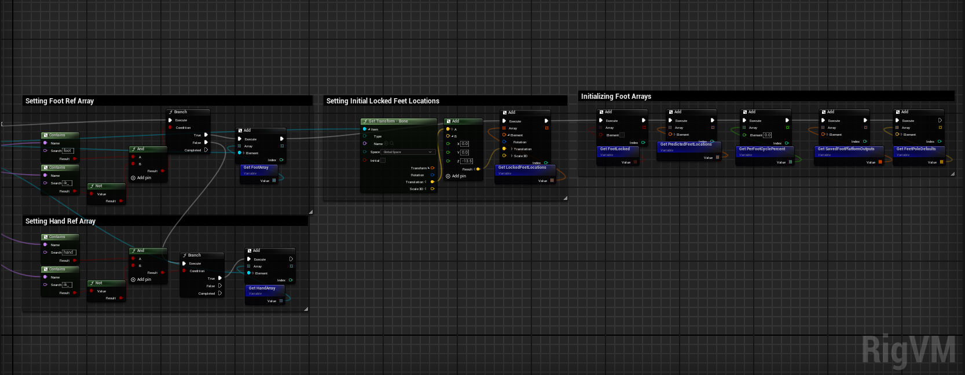
Task: Expand the Scale 3D pin on locked feet Add node
Action: coord(512,156)
